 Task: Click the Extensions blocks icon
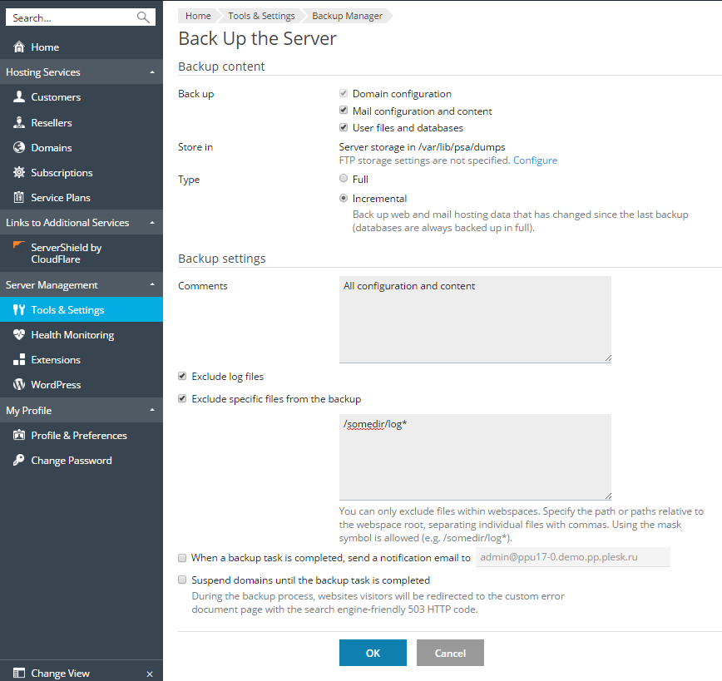(x=19, y=360)
